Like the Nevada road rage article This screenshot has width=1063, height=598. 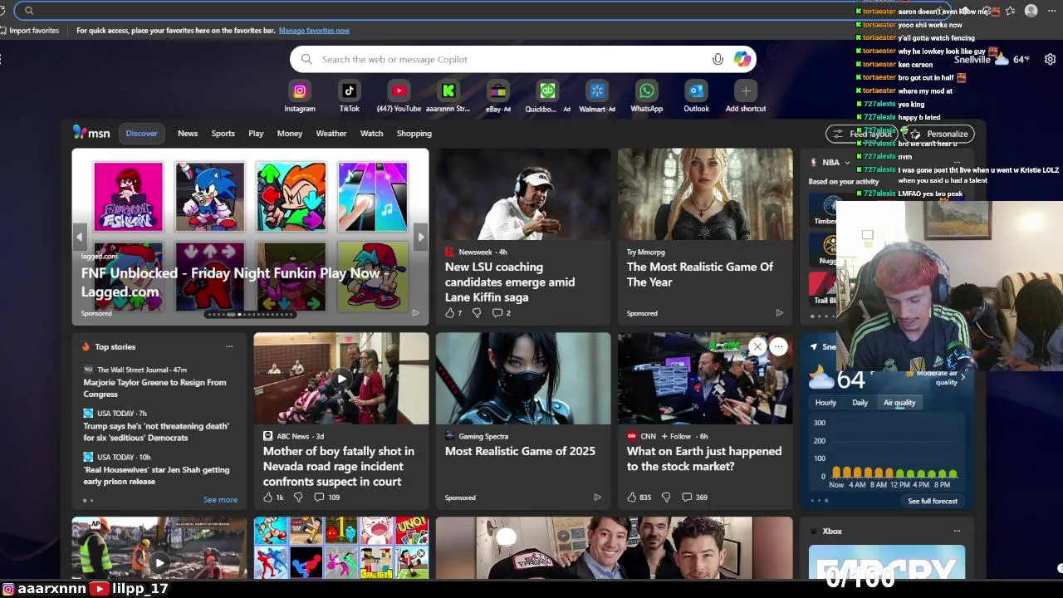point(273,498)
